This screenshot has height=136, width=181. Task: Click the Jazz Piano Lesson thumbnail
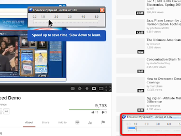tap(130, 27)
